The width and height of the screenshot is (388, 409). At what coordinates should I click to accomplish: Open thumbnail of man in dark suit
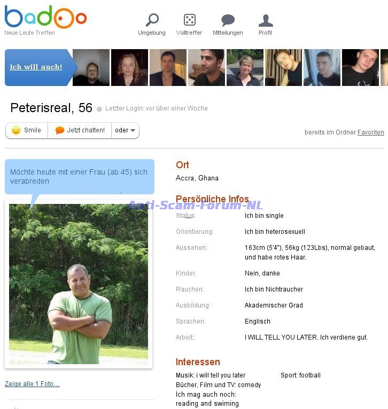(x=168, y=67)
